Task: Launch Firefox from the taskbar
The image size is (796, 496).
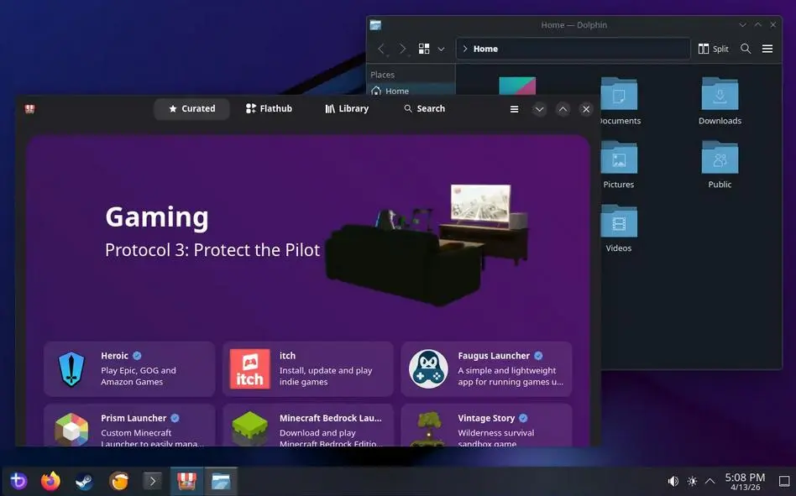Action: [50, 480]
